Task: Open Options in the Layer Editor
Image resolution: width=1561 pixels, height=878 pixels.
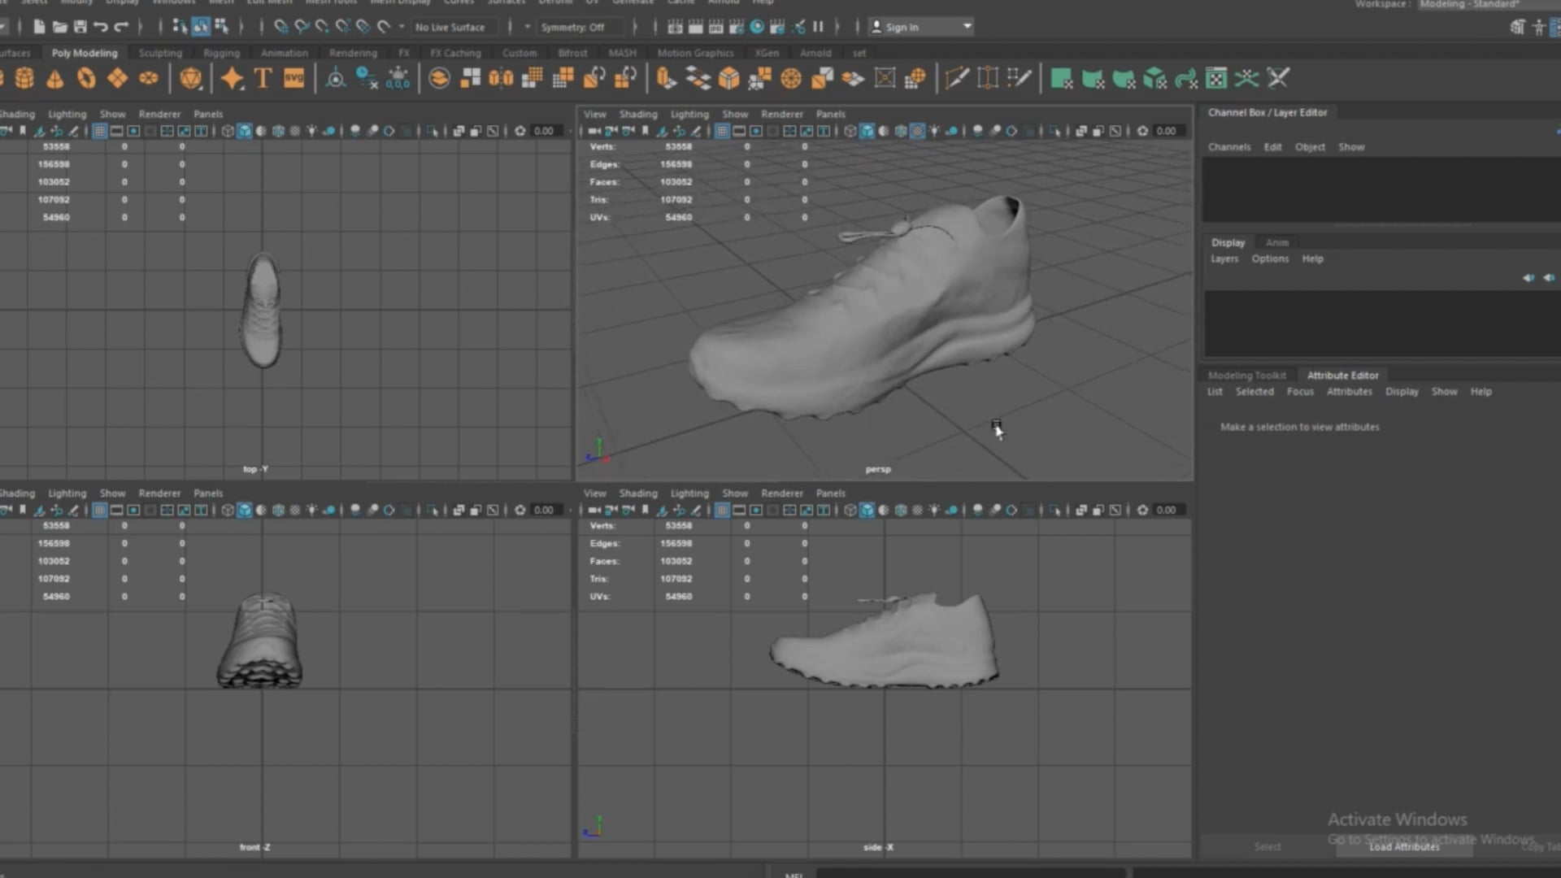Action: point(1270,259)
